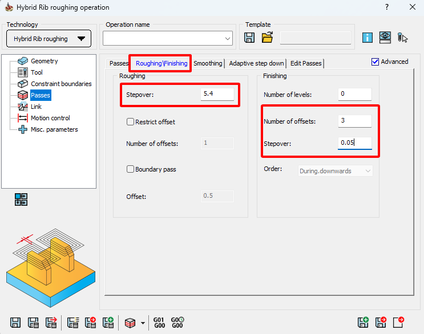Enable the Boundary pass checkbox
Screen dimensions: 424x334
(x=131, y=169)
